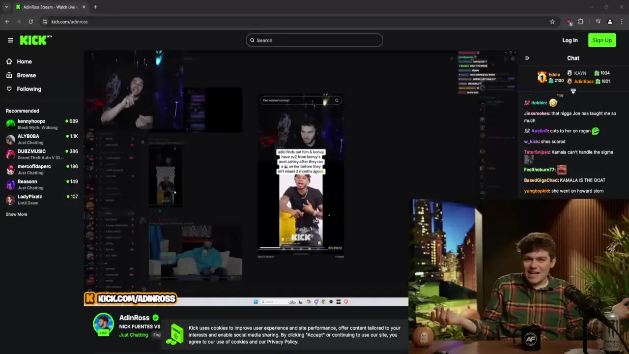Open the hamburger sidebar menu
The image size is (629, 354).
point(10,40)
